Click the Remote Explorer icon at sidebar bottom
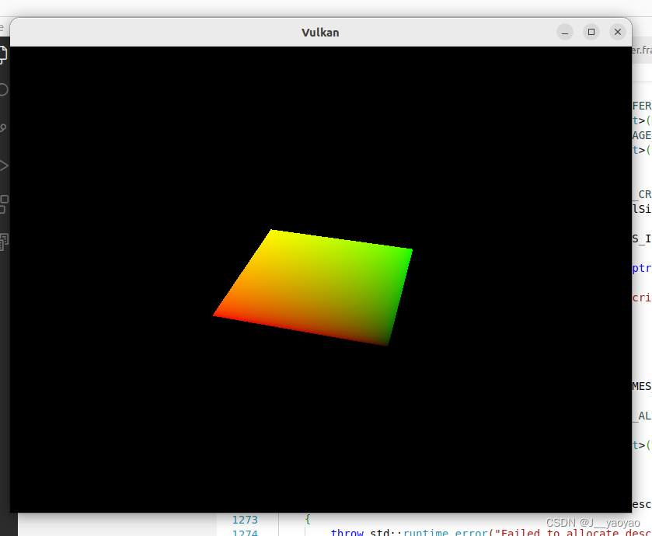 (x=2, y=242)
